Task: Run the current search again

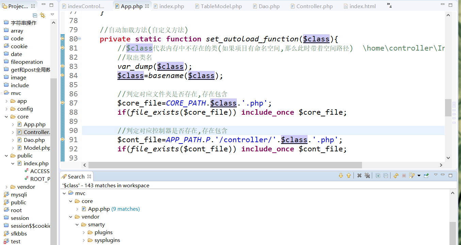Action: 396,176
